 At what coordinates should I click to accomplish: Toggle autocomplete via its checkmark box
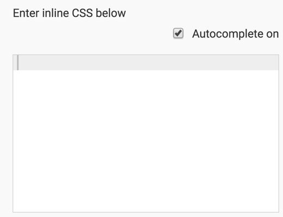178,33
